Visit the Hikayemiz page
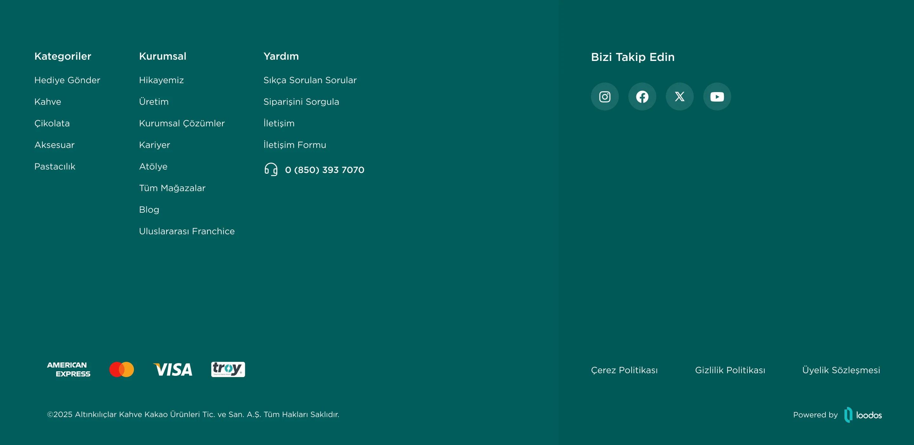The height and width of the screenshot is (445, 914). click(x=162, y=80)
